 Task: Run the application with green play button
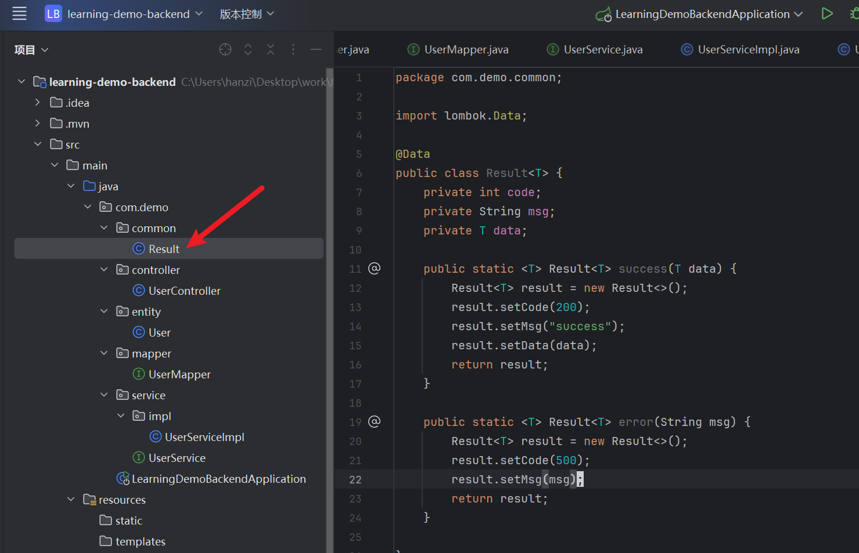click(827, 14)
